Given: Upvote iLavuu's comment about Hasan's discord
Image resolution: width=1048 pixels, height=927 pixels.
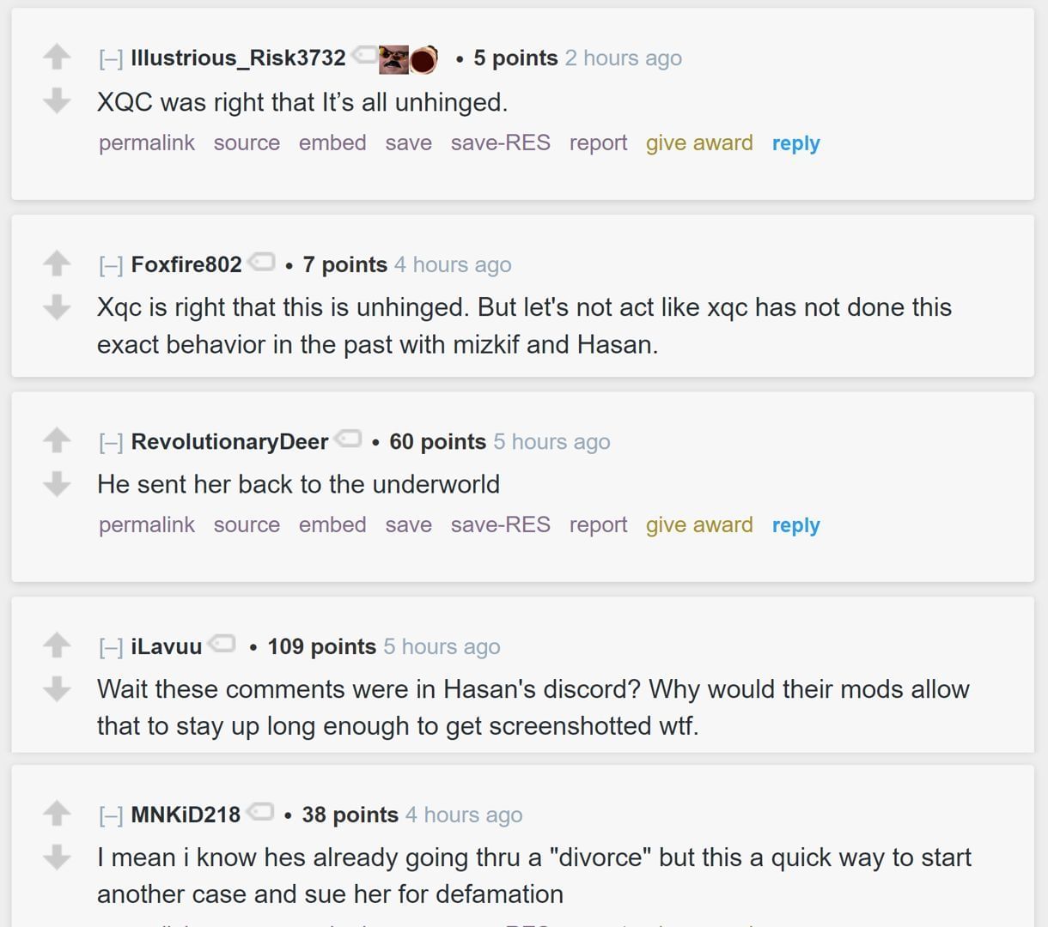Looking at the screenshot, I should pos(57,645).
